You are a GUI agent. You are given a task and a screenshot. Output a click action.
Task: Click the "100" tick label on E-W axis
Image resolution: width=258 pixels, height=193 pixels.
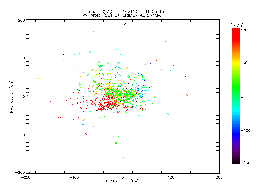(x=171, y=177)
